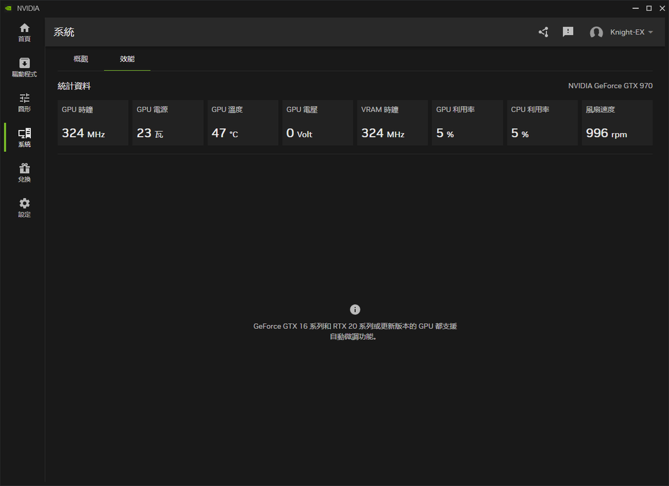This screenshot has height=486, width=669.
Task: Open the feedback notification icon
Action: pos(568,32)
